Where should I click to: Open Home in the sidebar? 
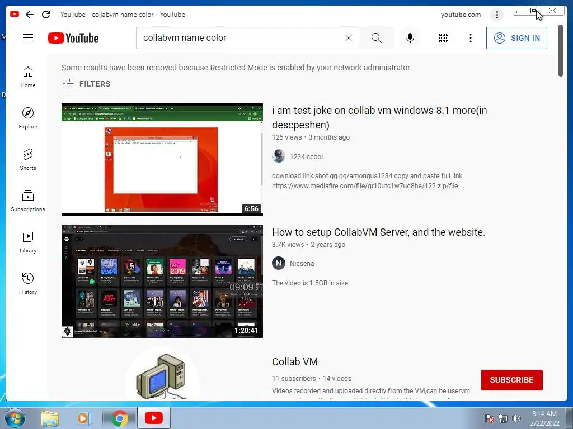pyautogui.click(x=28, y=77)
